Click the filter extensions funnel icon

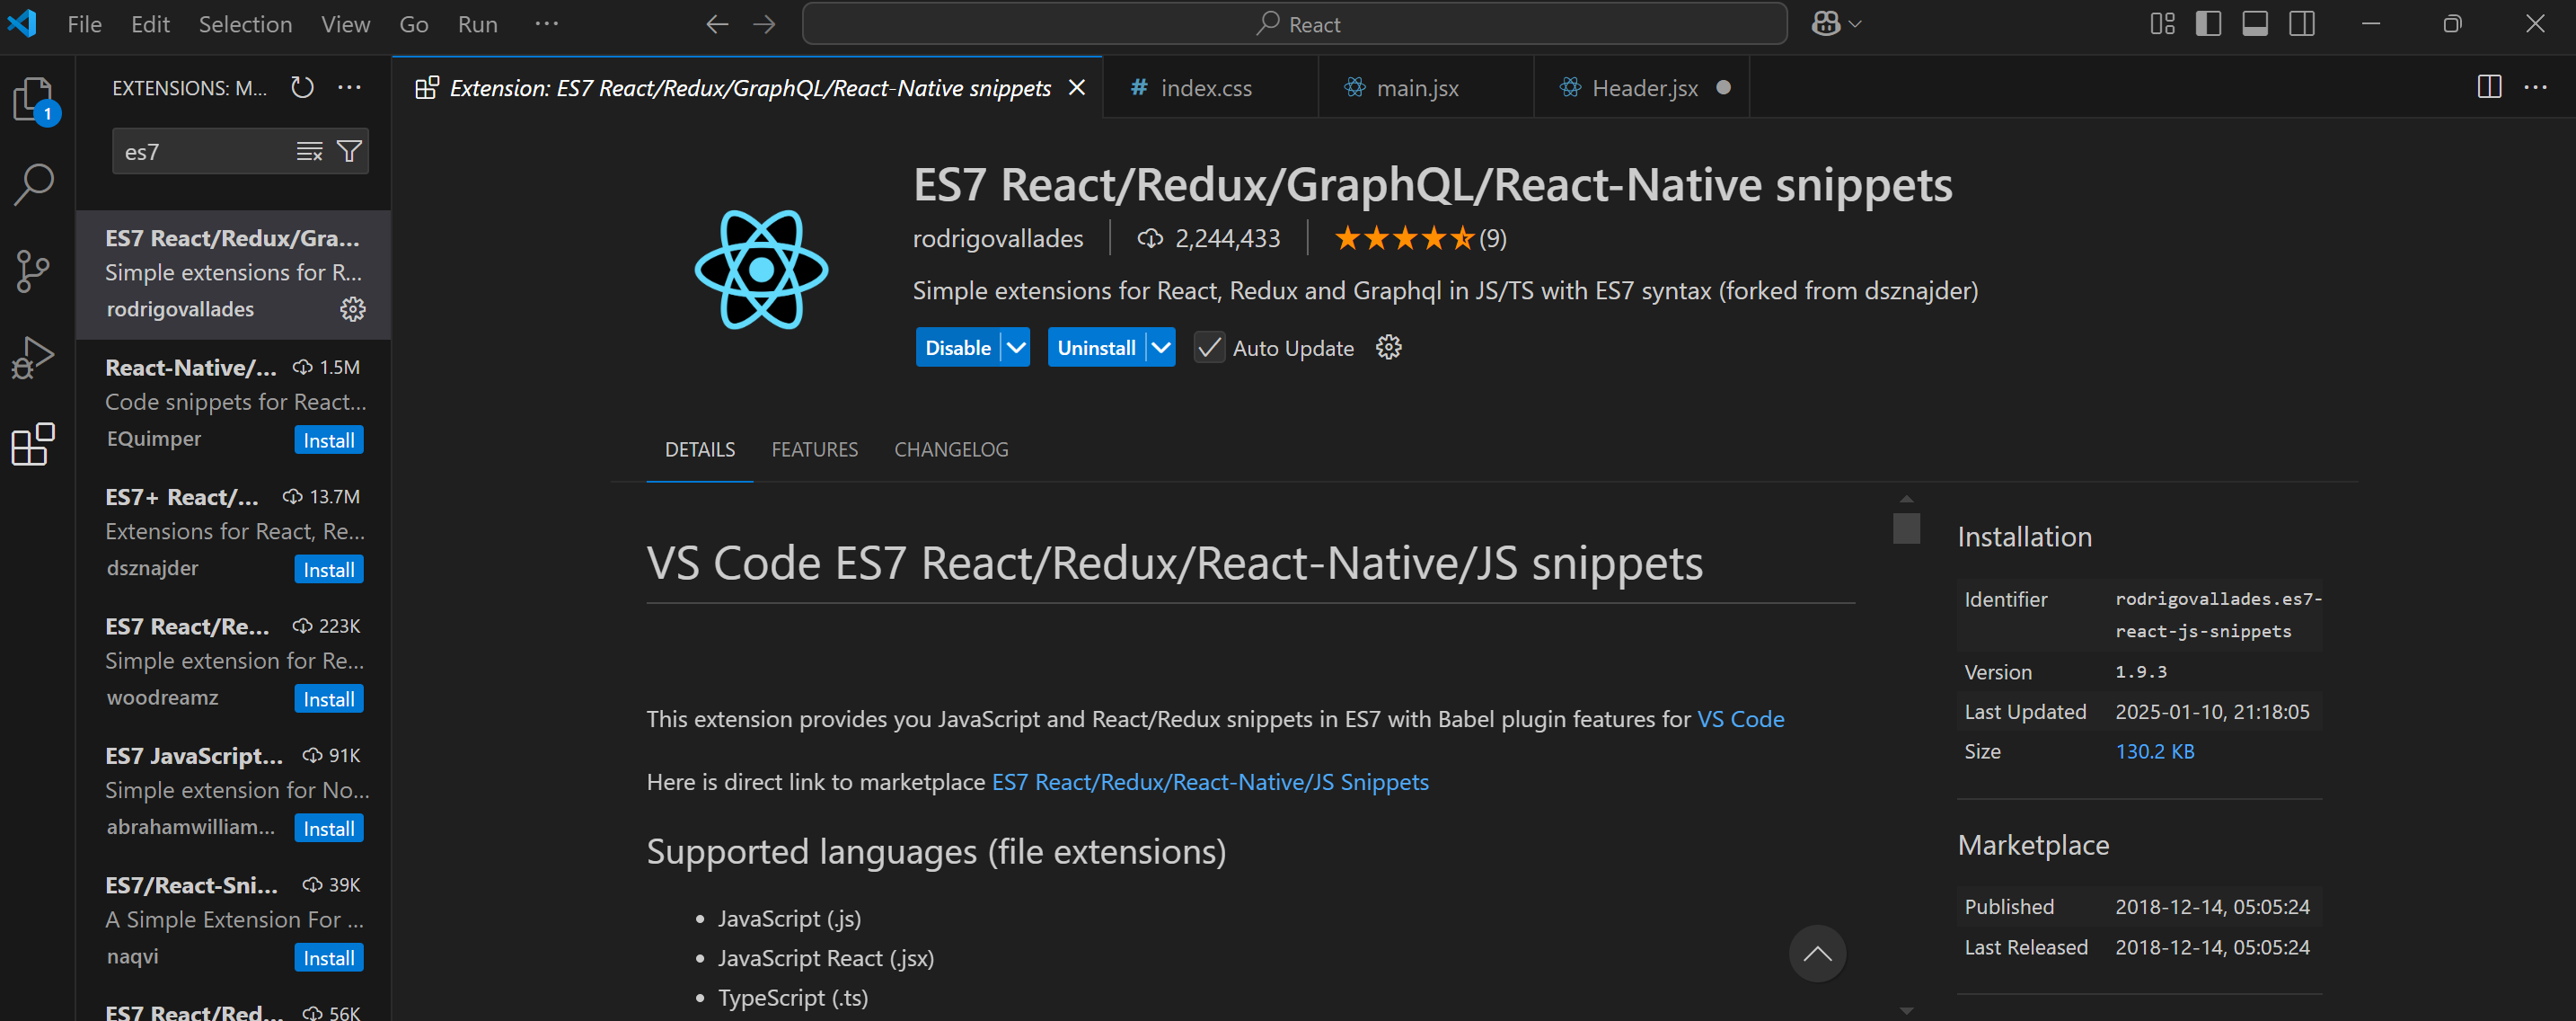[349, 151]
